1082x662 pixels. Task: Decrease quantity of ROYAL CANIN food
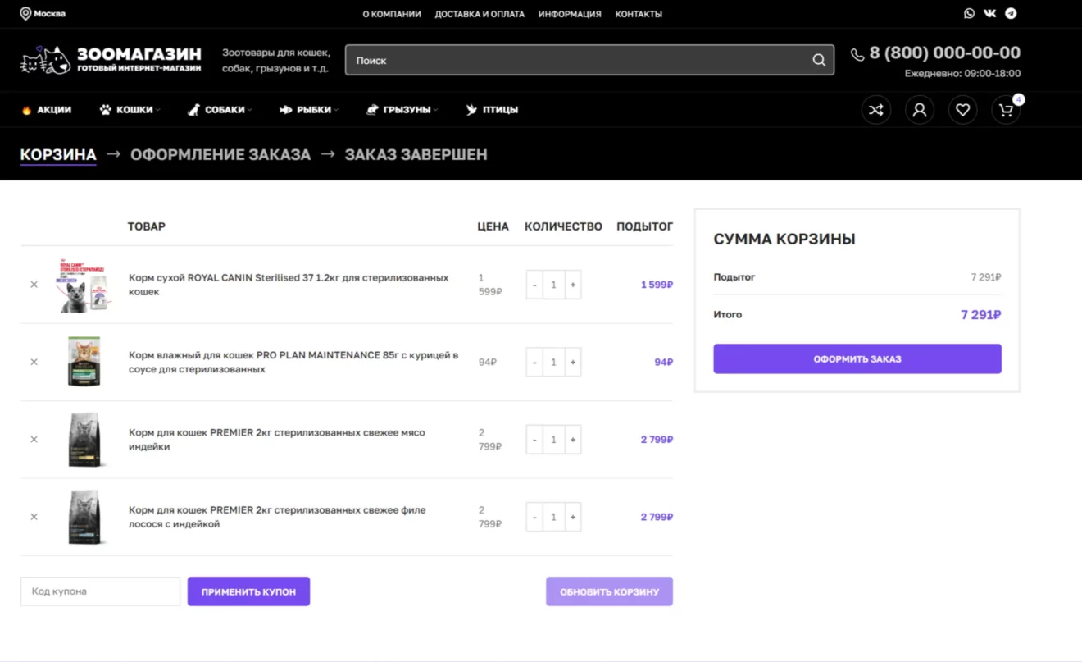534,285
